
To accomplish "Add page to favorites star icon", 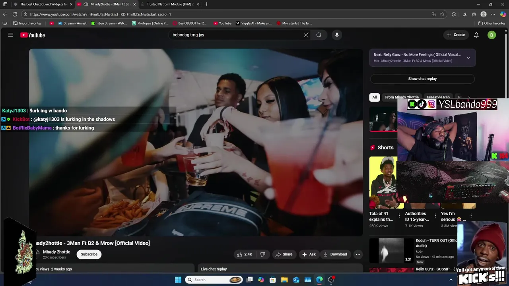I will (442, 14).
